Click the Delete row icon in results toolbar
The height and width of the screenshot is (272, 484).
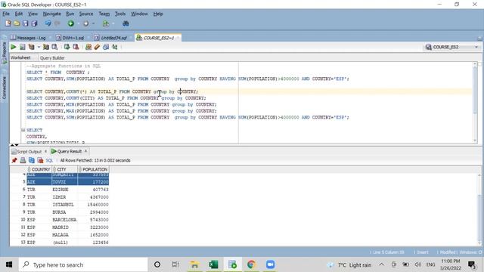pyautogui.click(x=40, y=160)
